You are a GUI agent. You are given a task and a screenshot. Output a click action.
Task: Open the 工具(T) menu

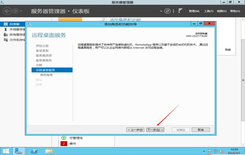(209, 11)
